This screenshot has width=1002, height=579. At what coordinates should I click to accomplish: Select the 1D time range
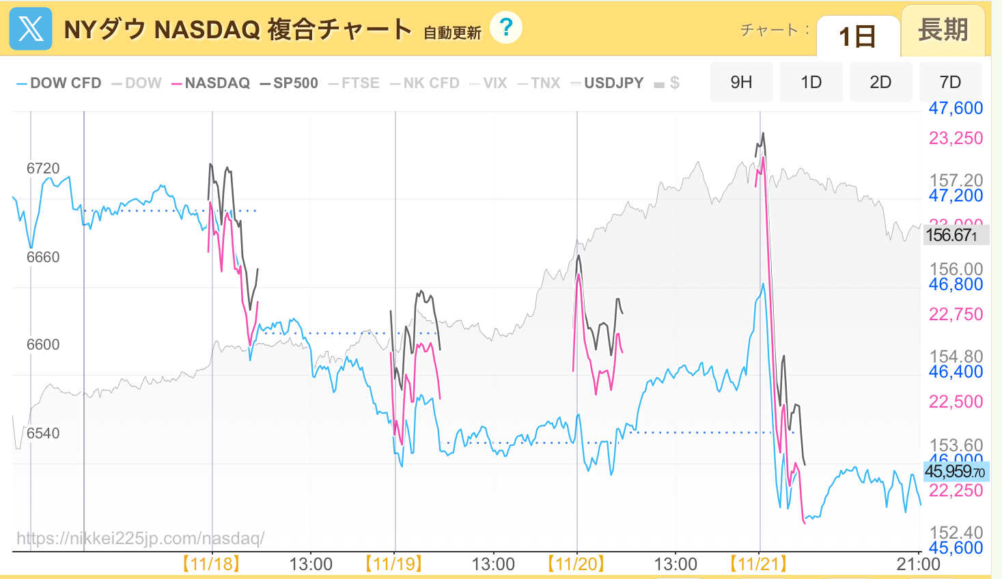tap(811, 83)
